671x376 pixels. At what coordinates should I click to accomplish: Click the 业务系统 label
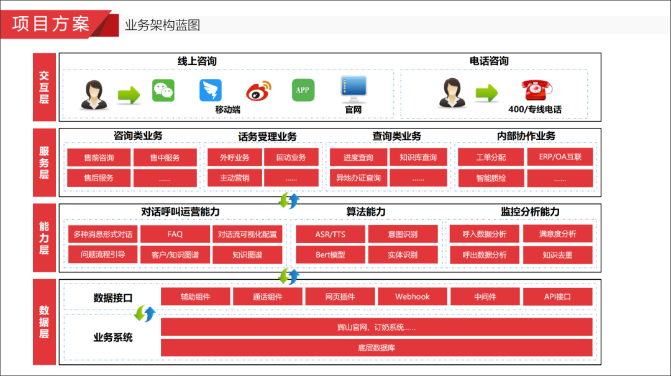113,338
